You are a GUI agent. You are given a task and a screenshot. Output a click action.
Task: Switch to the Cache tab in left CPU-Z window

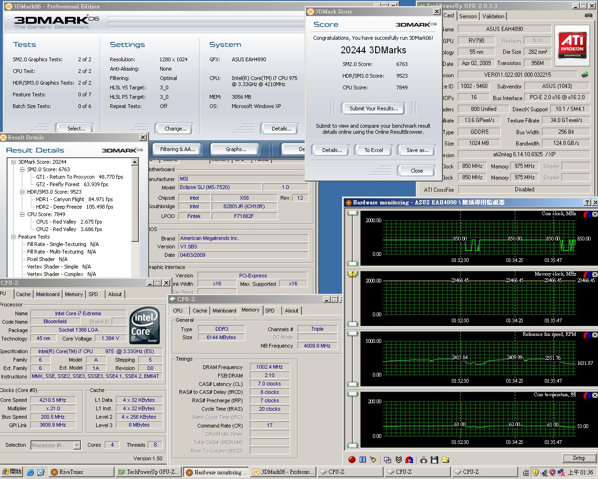coord(23,294)
